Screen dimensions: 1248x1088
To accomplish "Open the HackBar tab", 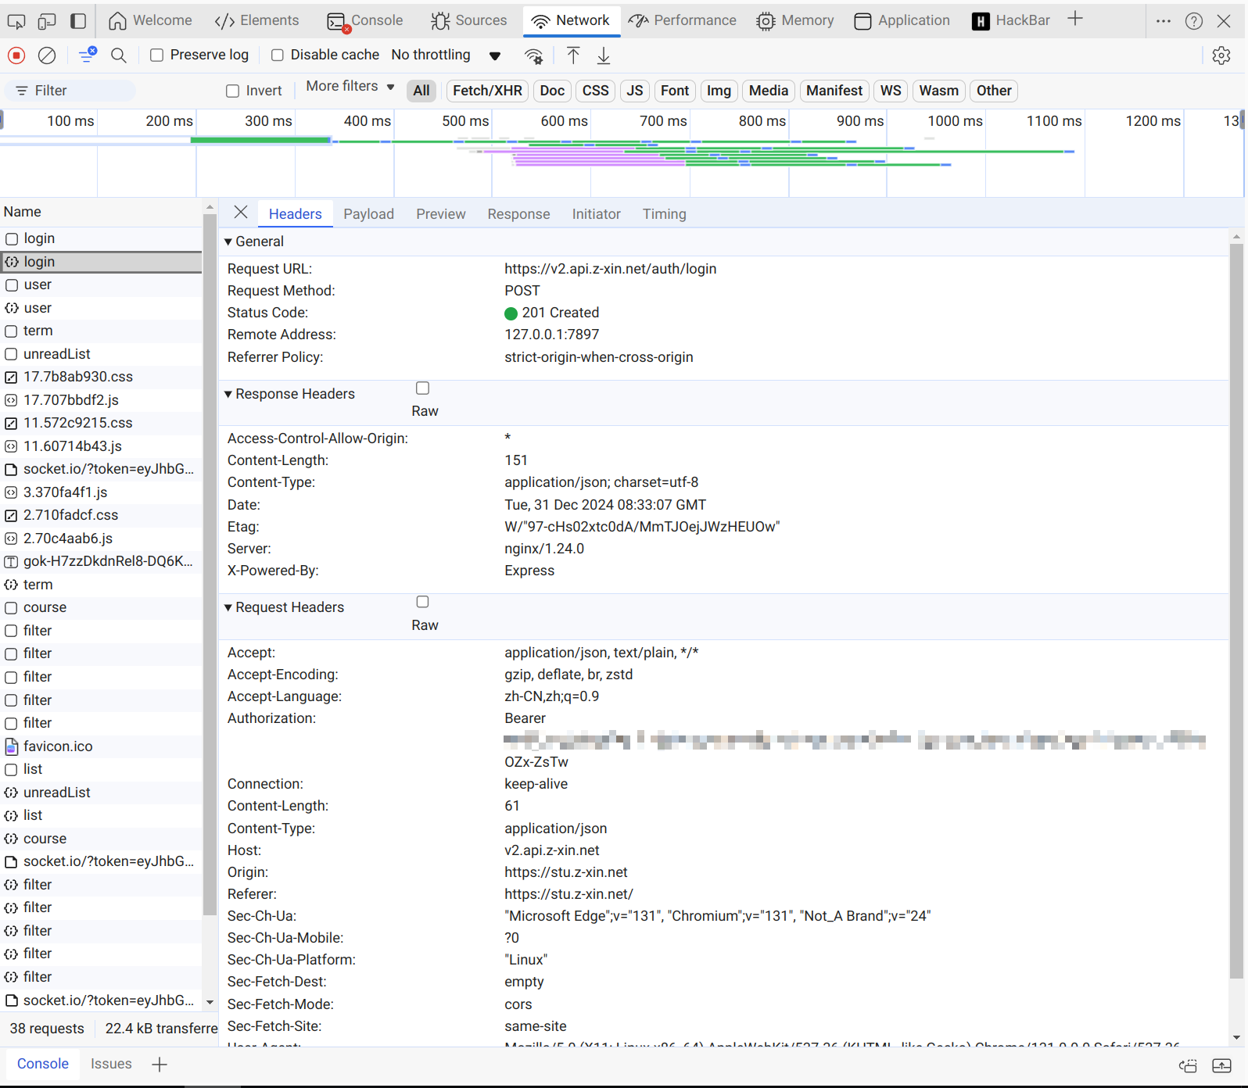I will pos(1011,20).
